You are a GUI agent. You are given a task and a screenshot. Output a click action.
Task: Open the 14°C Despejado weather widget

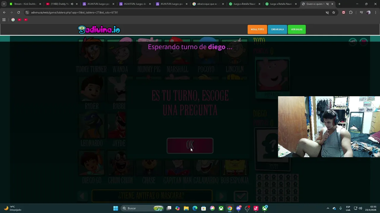pyautogui.click(x=12, y=208)
